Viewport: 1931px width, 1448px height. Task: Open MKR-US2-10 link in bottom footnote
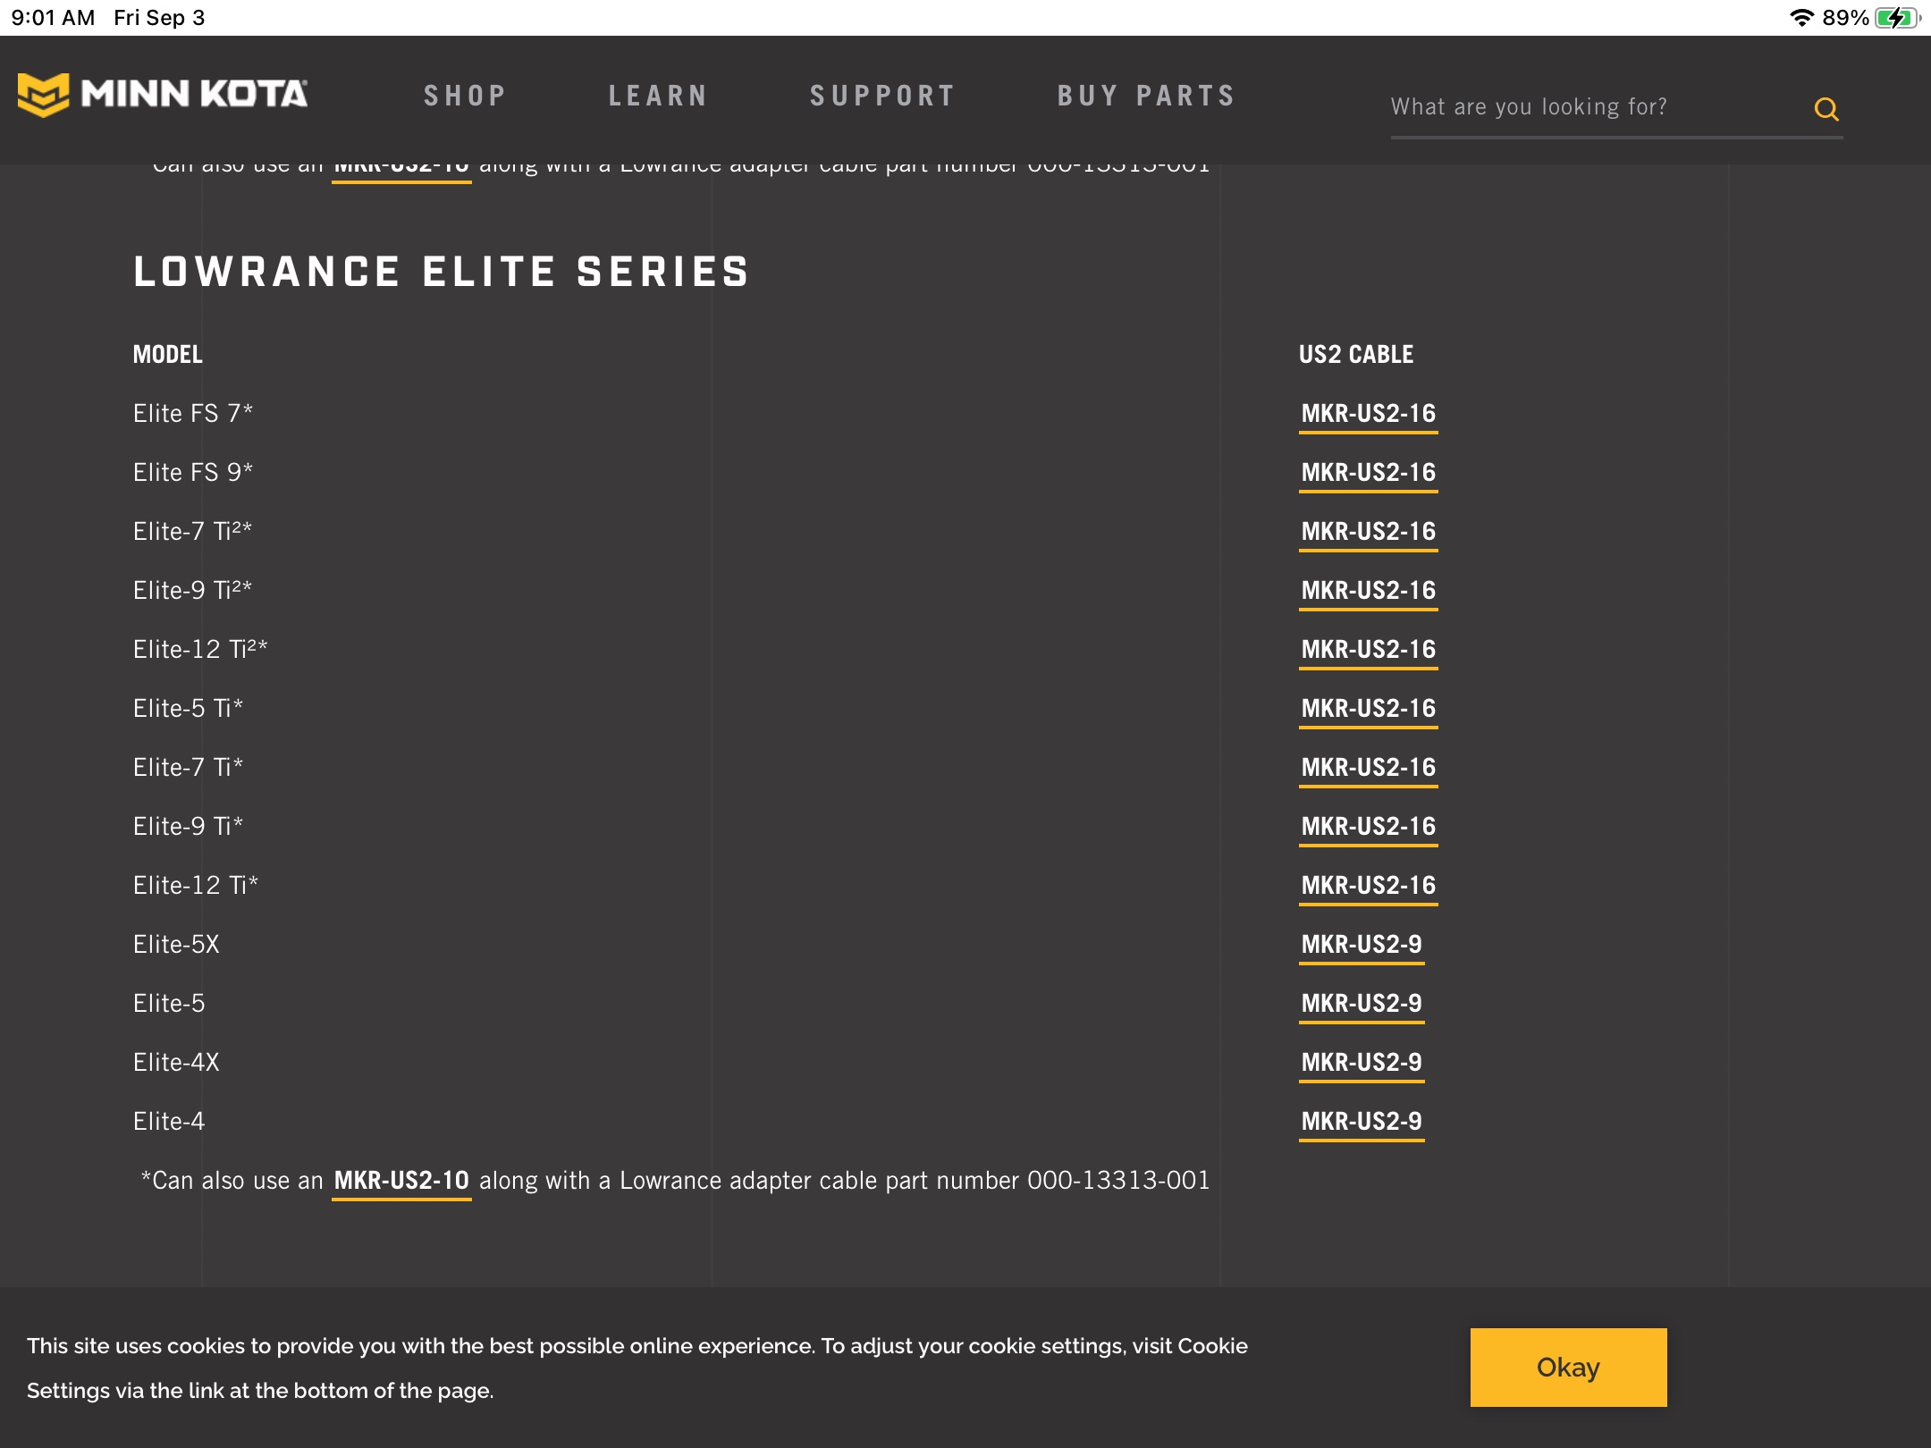(x=401, y=1181)
